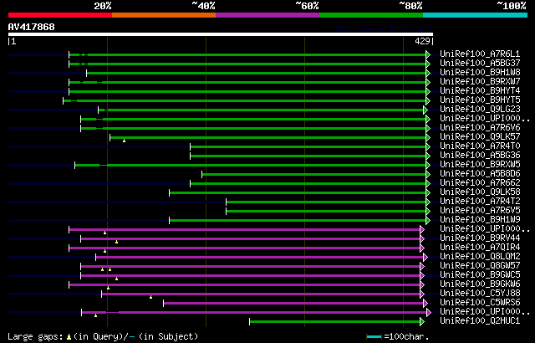Open the UniRef100_A5BG37 hit label
The height and width of the screenshot is (343, 535).
(x=480, y=63)
